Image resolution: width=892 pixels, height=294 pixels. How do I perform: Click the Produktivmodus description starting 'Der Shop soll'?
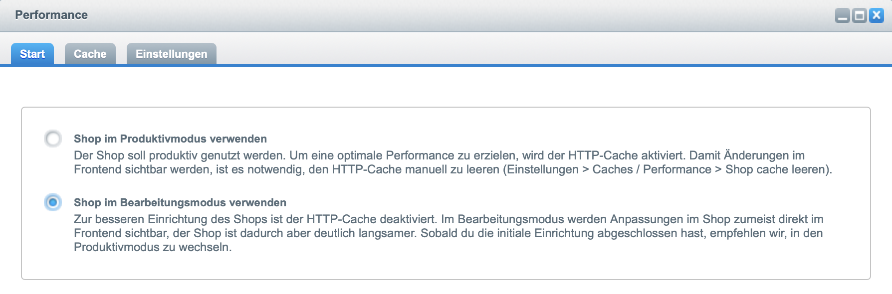(453, 162)
